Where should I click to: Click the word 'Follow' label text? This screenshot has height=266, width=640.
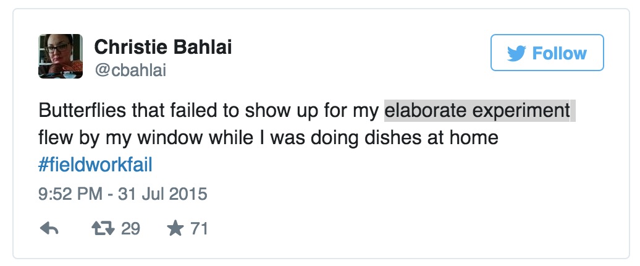coord(559,53)
